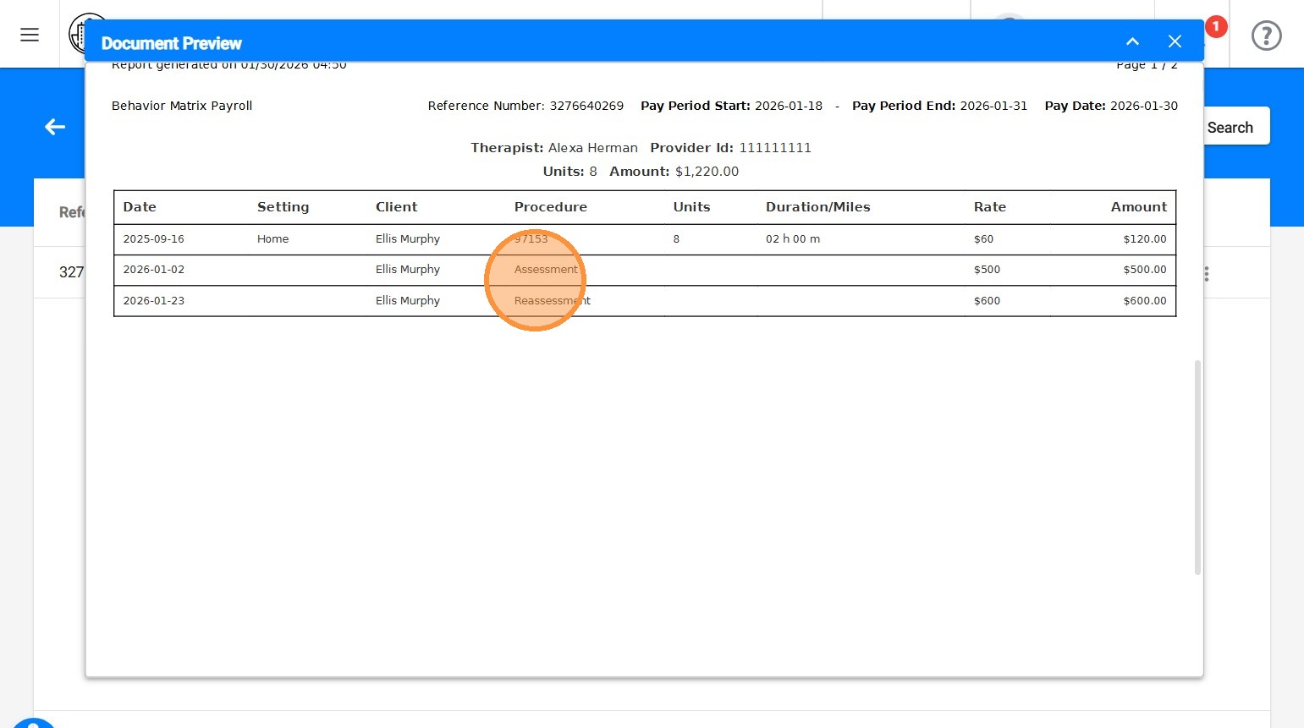Viewport: 1304px width, 728px height.
Task: Select the Assessment procedure cell
Action: 546,270
